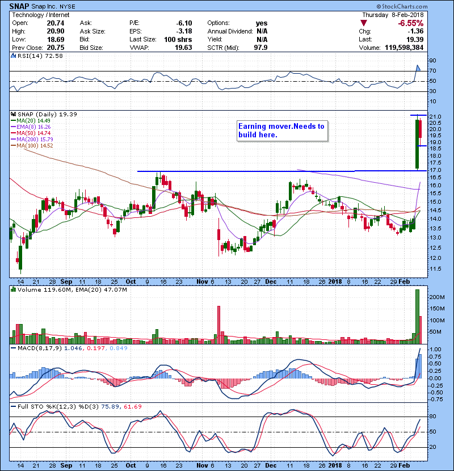Click the EMA(8) 16.26 legend entry
454x471 pixels.
31,127
